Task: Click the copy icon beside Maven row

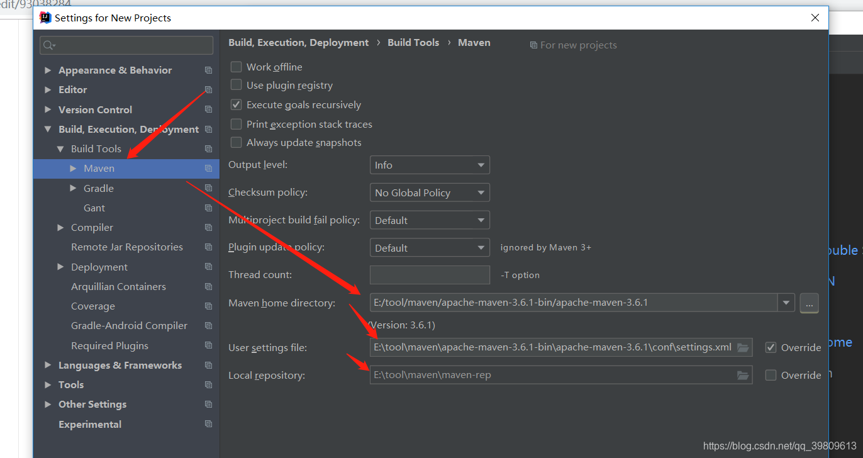Action: [x=208, y=169]
